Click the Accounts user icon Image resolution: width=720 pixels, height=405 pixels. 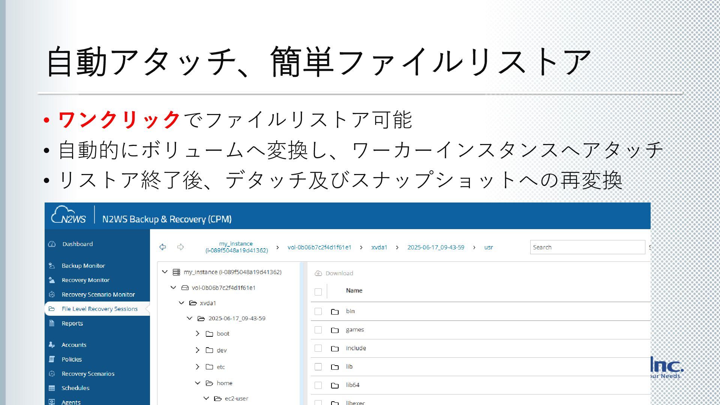[x=52, y=345]
